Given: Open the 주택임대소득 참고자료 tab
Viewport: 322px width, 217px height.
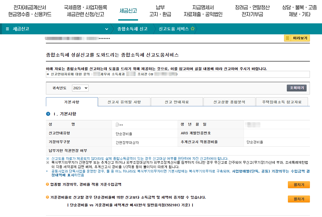Looking at the screenshot, I should [282, 101].
